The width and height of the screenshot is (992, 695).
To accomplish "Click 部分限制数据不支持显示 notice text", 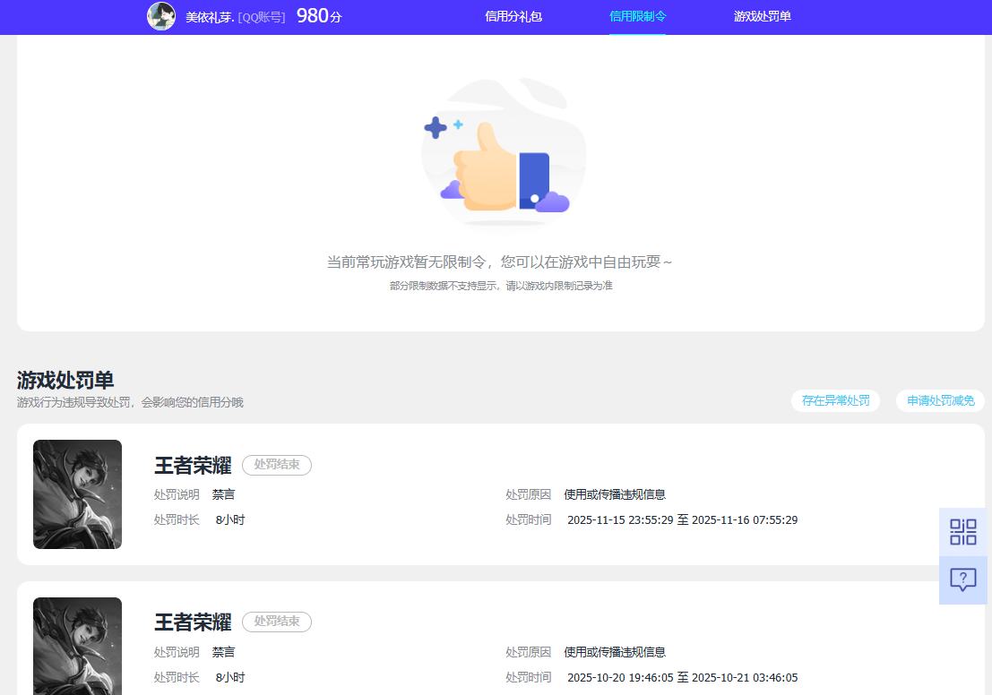I will 501,286.
